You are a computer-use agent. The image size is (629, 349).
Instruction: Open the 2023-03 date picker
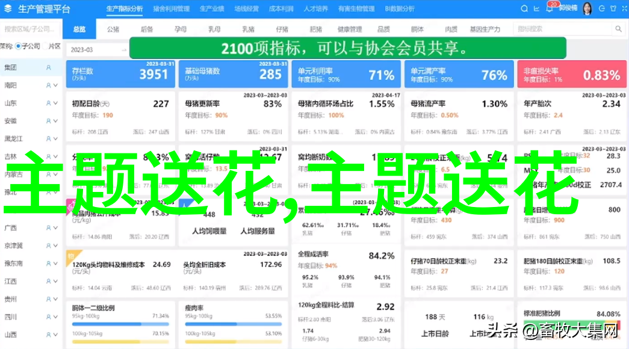pyautogui.click(x=98, y=50)
